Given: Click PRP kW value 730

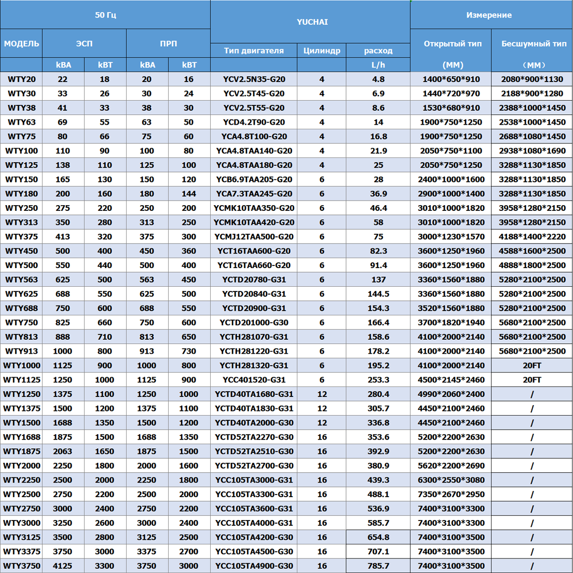Looking at the screenshot, I should [x=188, y=351].
